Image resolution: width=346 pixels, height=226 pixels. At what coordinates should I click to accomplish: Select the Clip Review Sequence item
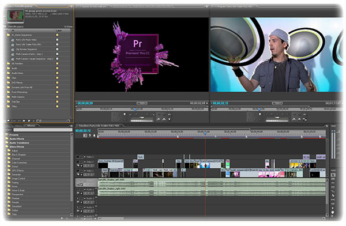point(27,49)
